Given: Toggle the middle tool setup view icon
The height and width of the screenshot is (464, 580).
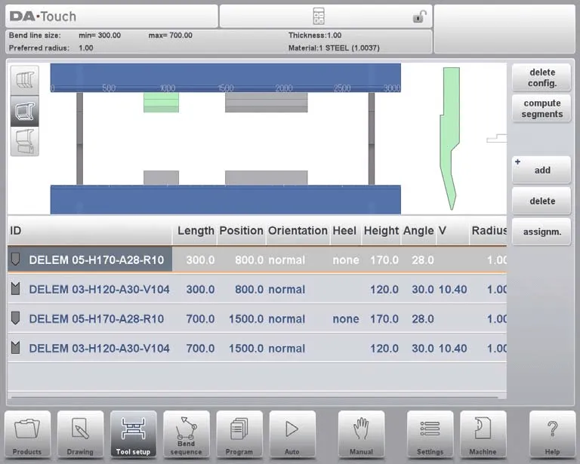Looking at the screenshot, I should point(24,111).
